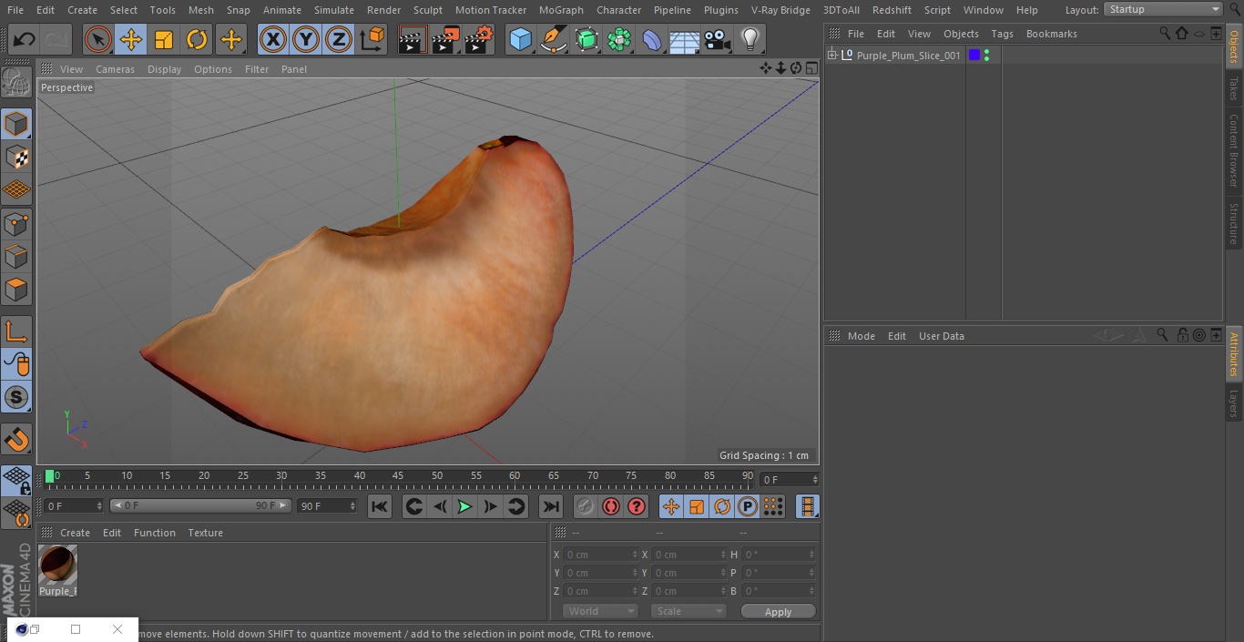Toggle the lock icon in Attributes

(x=1182, y=335)
